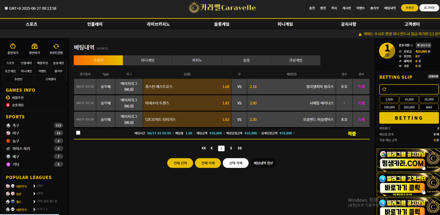Select the 축구 soccer ball icon
The height and width of the screenshot is (215, 440).
tap(8, 125)
